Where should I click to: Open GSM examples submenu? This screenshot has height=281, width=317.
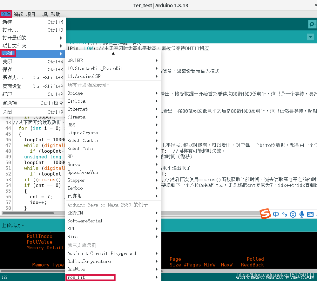click(113, 125)
